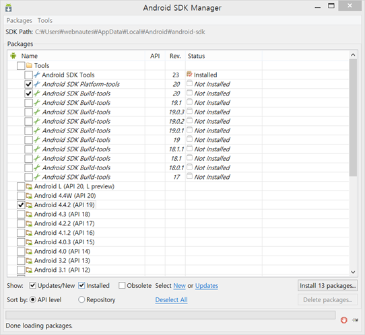Uncheck the Android SDK Platform-tools checkbox
Image resolution: width=365 pixels, height=335 pixels.
pos(29,84)
